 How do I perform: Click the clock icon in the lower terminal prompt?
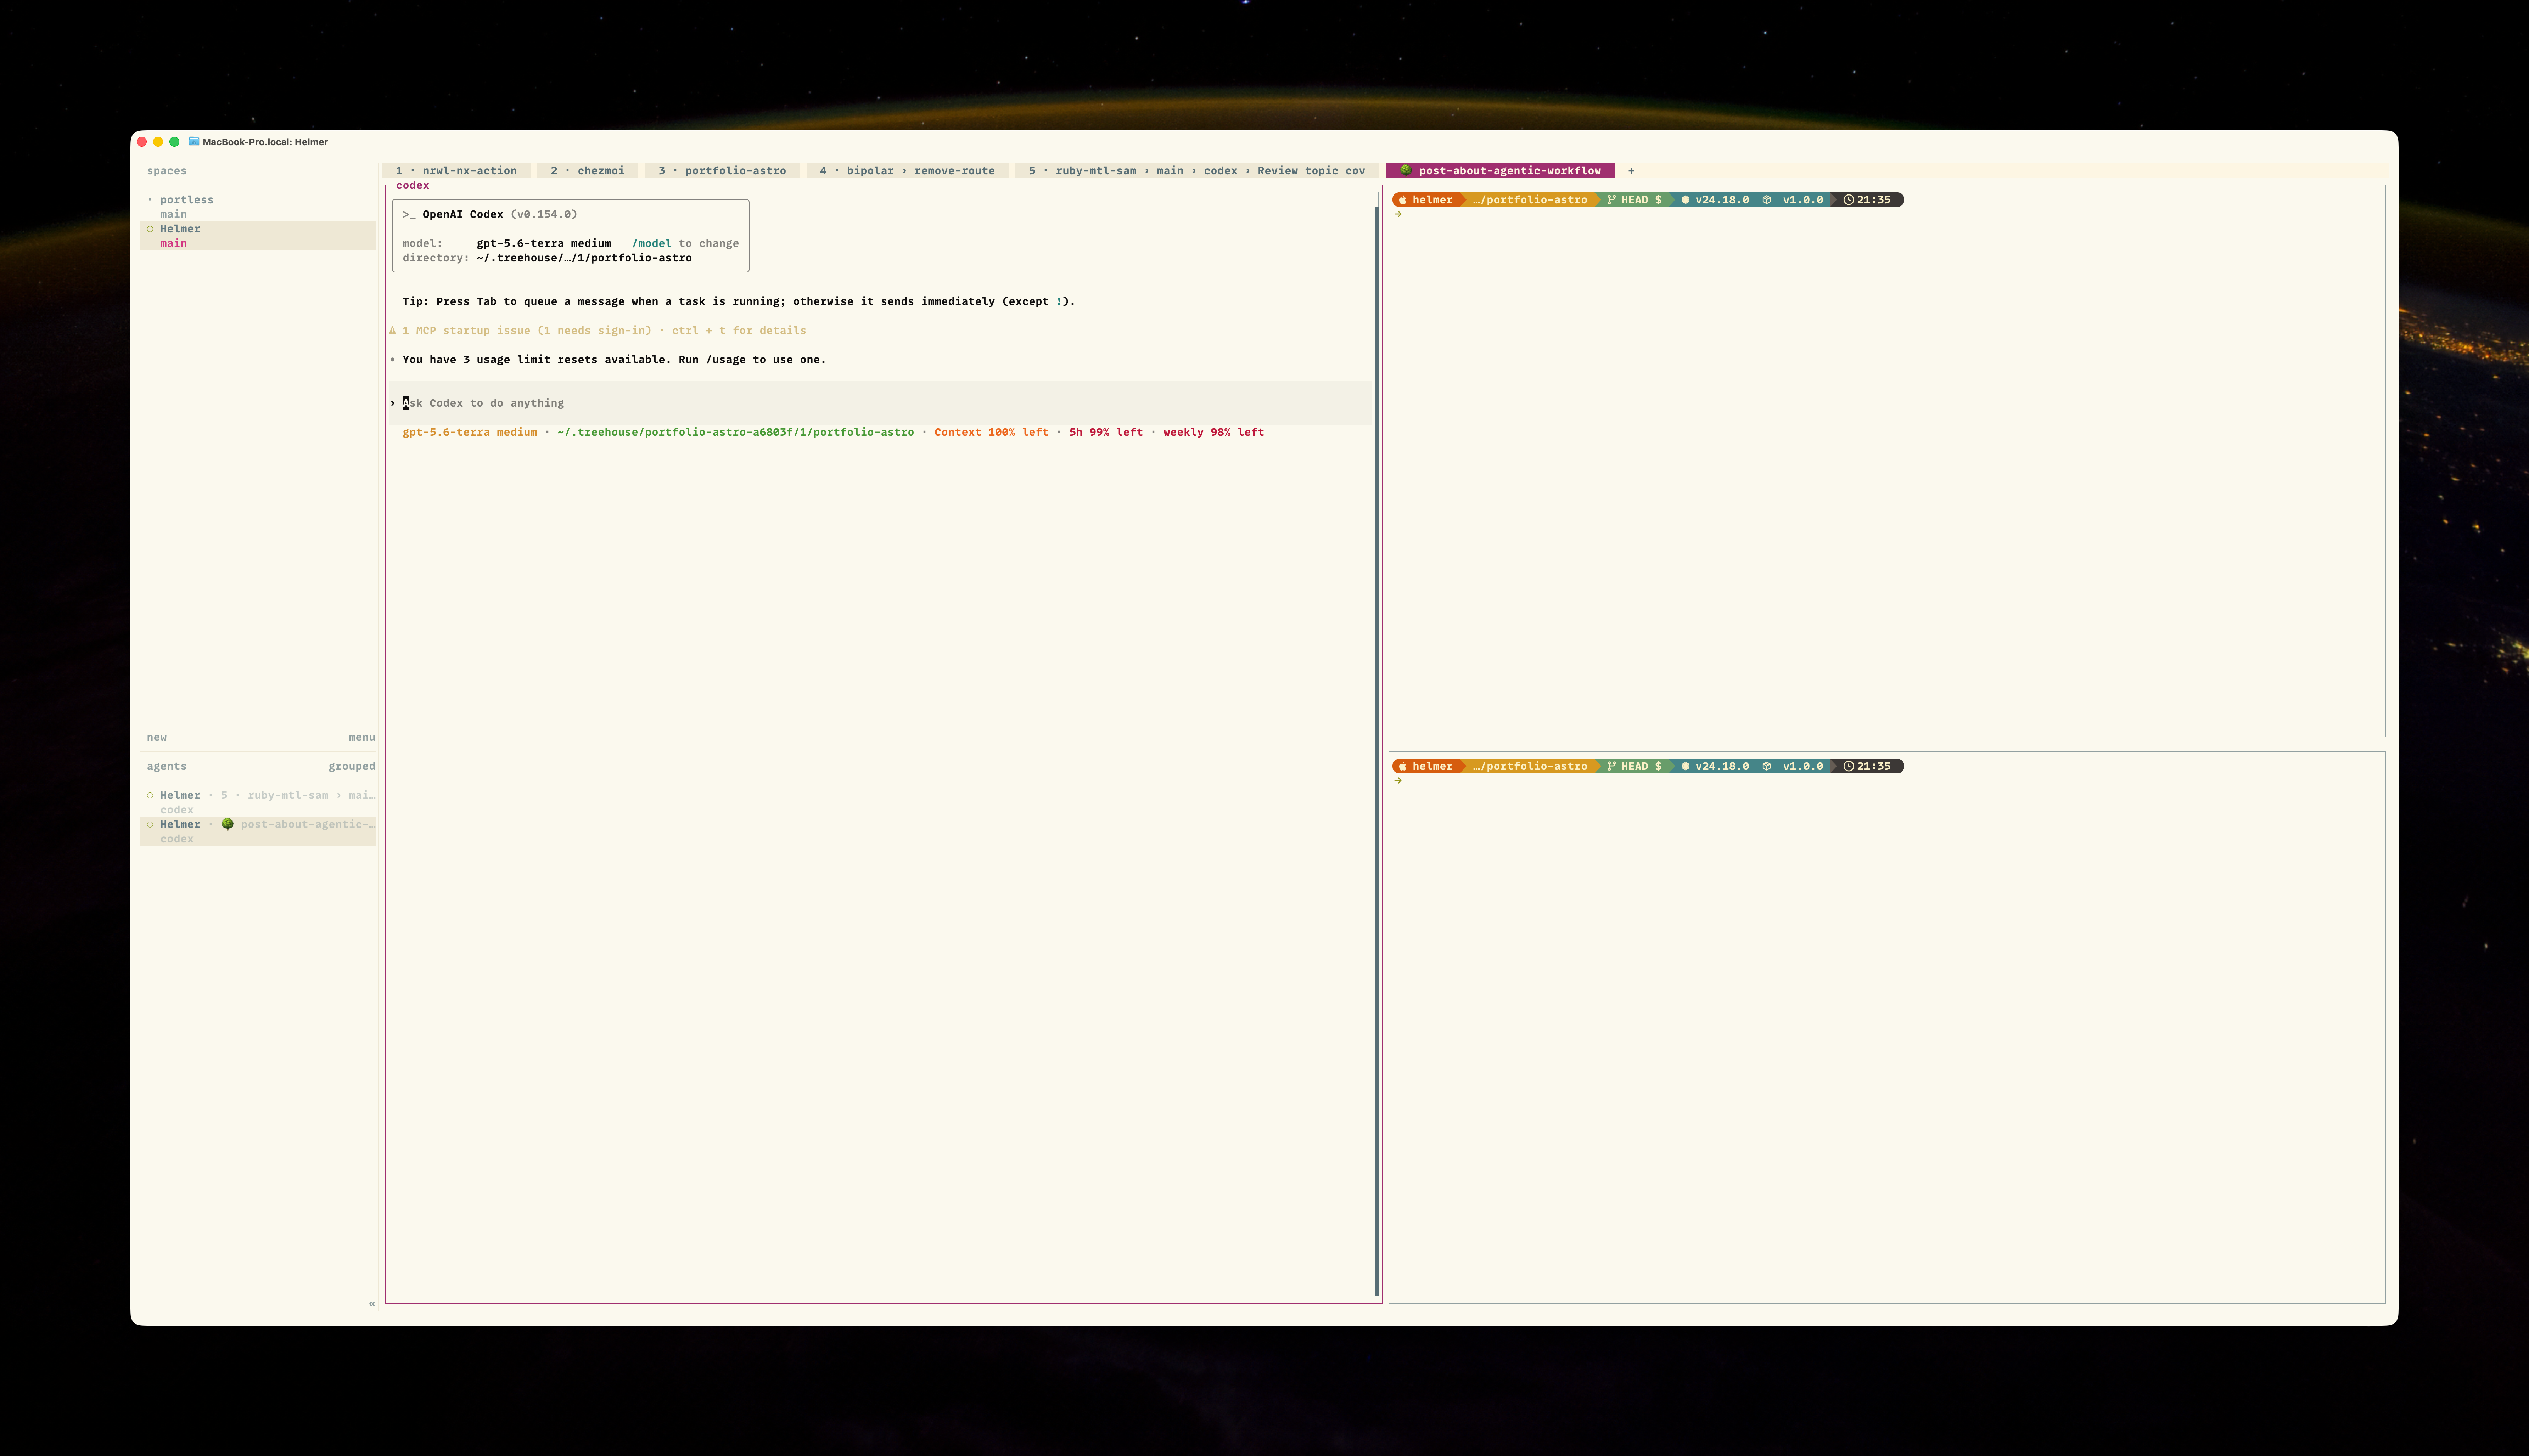pyautogui.click(x=1849, y=766)
